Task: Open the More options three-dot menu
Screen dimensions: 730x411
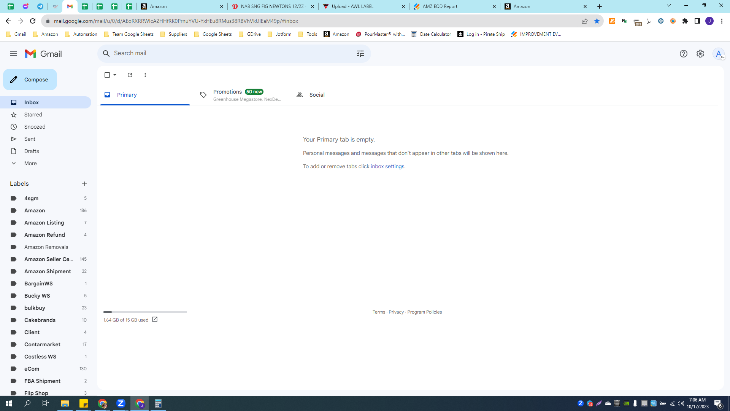Action: coord(145,75)
